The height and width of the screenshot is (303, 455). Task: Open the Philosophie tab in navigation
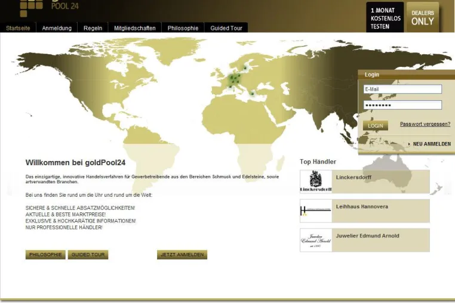tap(183, 28)
